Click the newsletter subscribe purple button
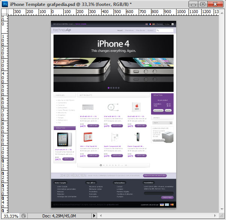This screenshot has width=226, height=220. click(x=167, y=198)
